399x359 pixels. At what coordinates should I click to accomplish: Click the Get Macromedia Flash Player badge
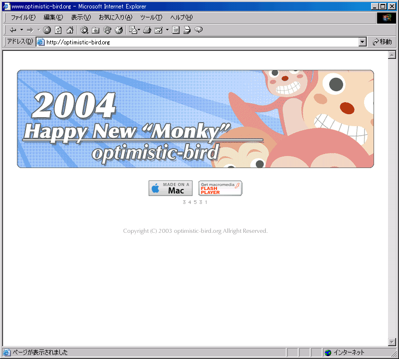[220, 188]
